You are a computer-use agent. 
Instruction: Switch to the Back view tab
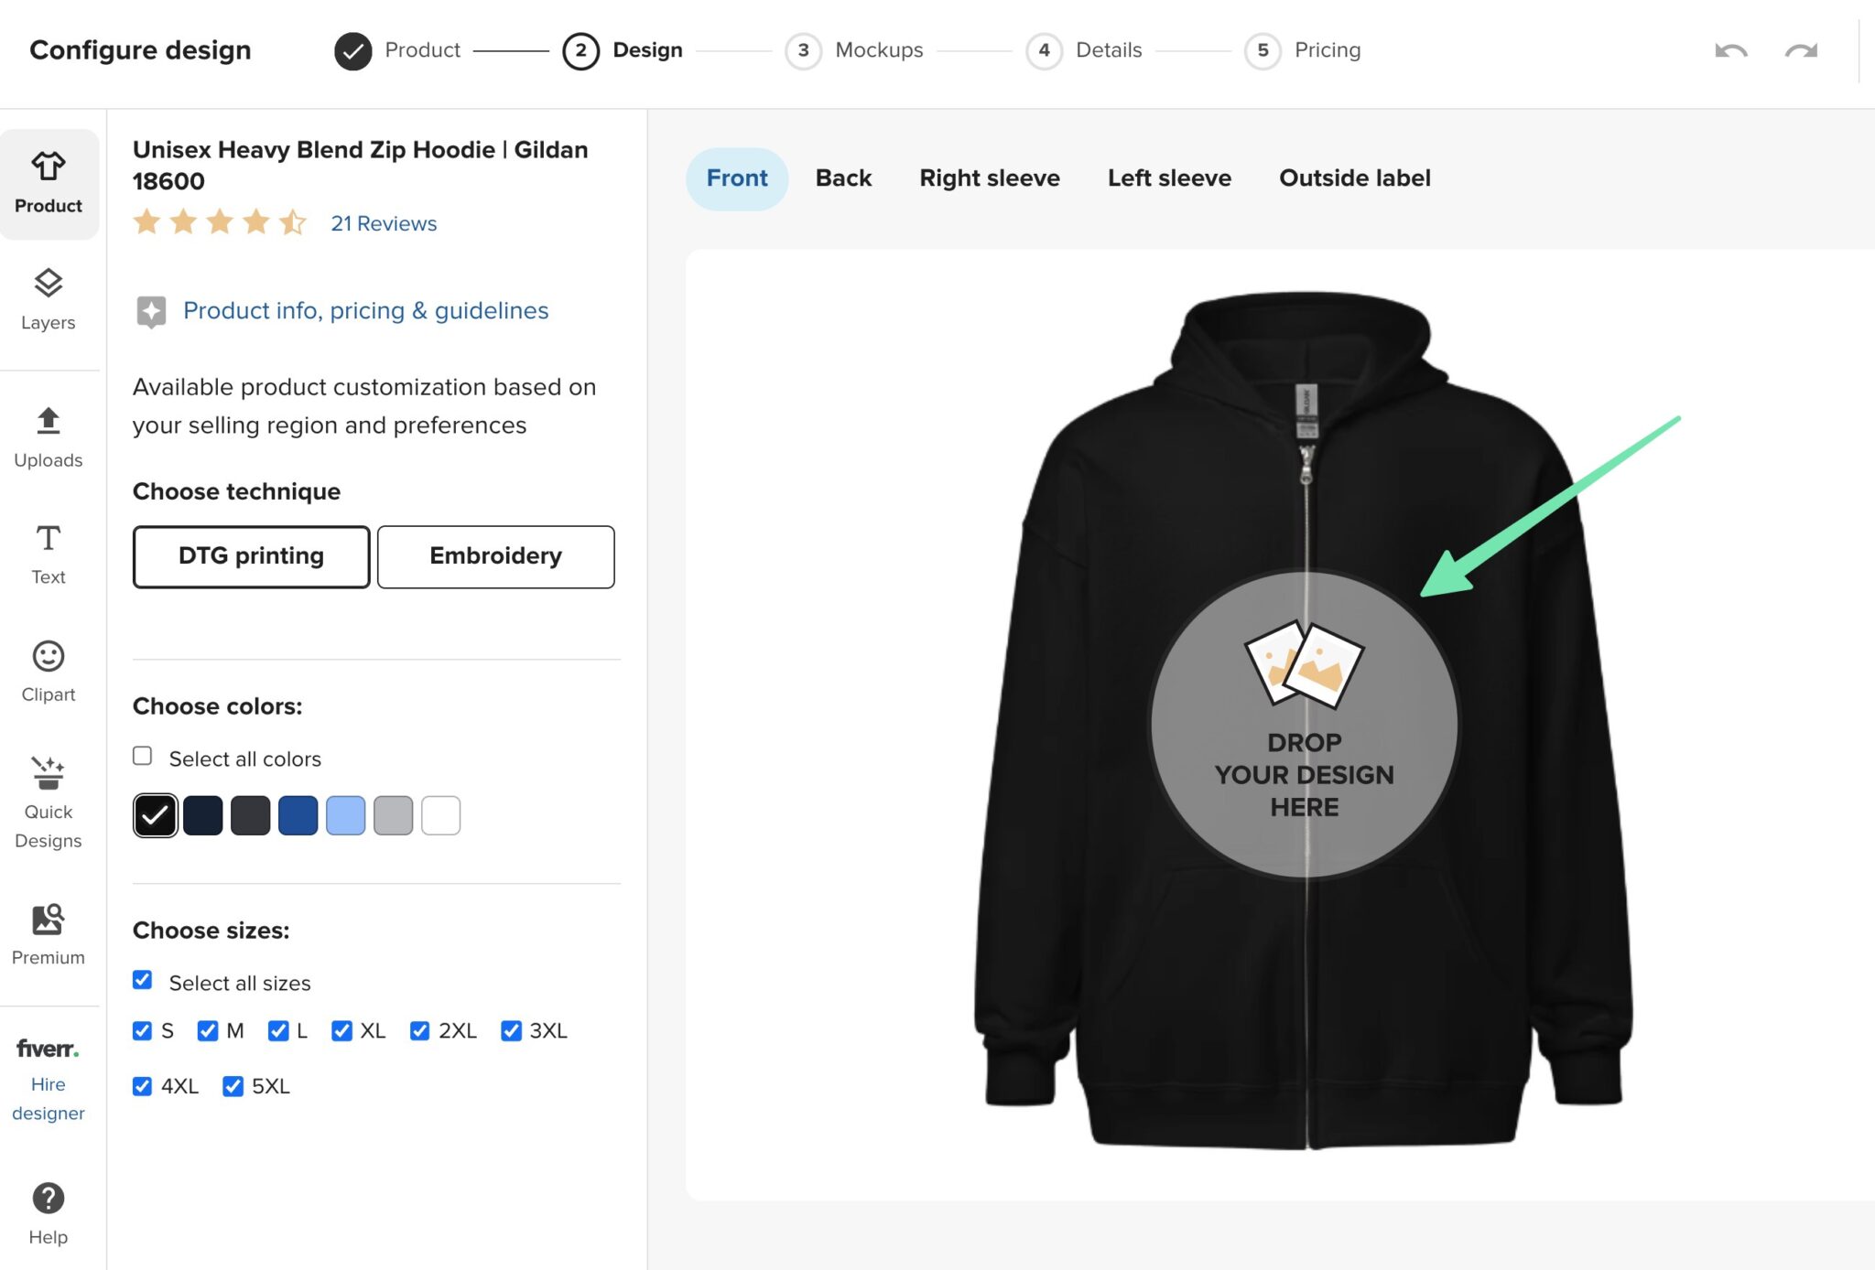pyautogui.click(x=843, y=178)
